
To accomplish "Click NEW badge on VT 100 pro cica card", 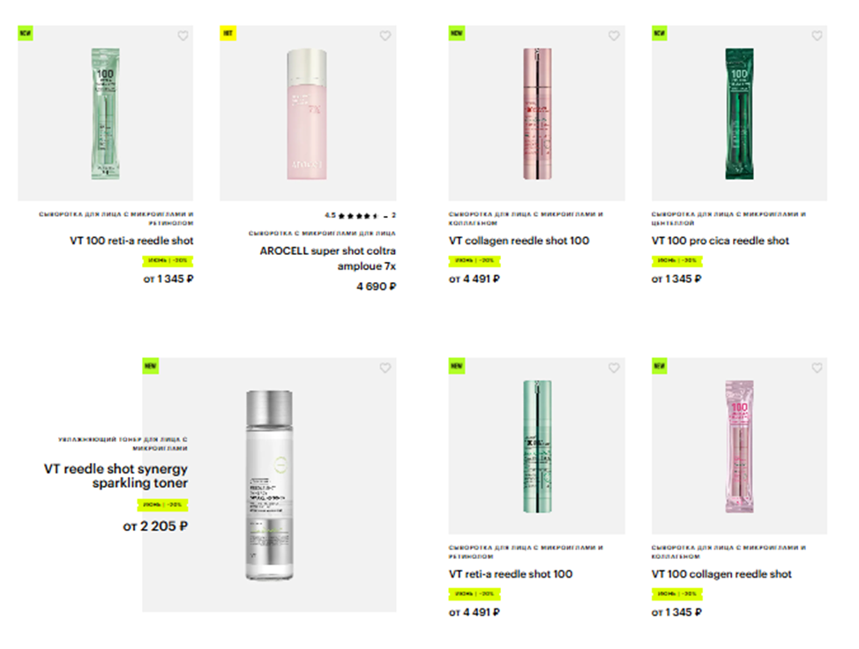I will pos(660,34).
